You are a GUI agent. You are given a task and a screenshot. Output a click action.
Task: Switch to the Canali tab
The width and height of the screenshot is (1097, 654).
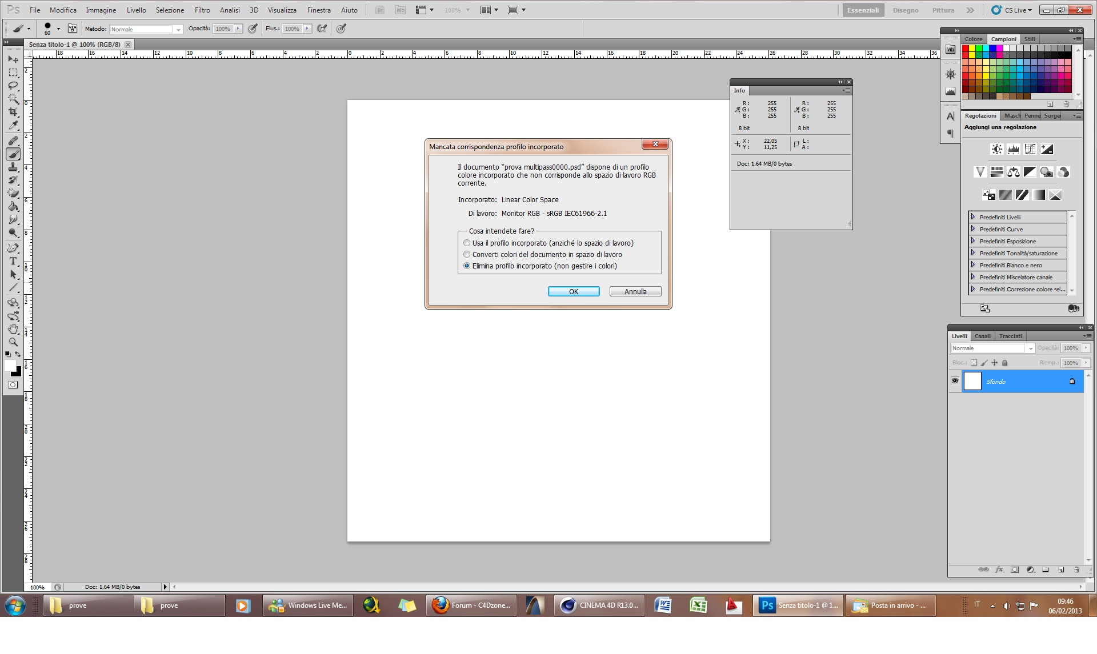[982, 336]
